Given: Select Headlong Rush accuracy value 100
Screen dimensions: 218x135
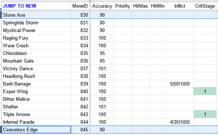Looking at the screenshot, I should (102, 76).
